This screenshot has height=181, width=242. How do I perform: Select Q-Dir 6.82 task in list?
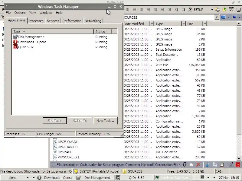[x=64, y=47]
